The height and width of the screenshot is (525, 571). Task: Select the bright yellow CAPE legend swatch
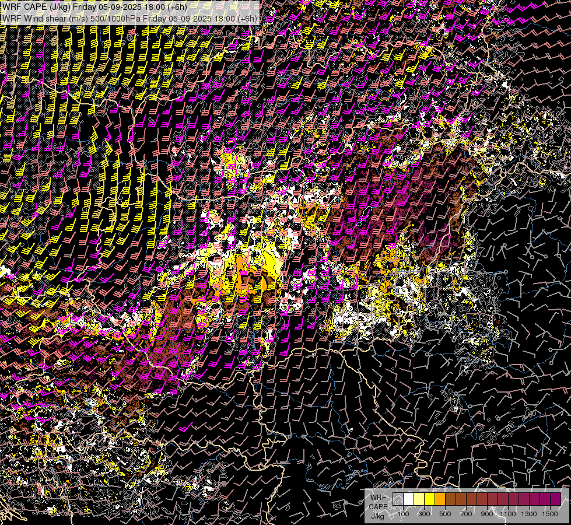[x=430, y=499]
